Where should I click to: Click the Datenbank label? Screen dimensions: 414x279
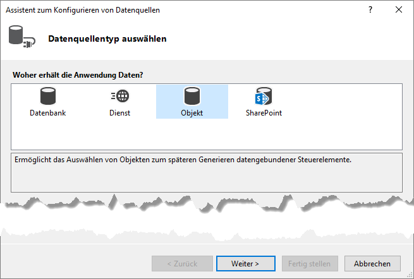pyautogui.click(x=48, y=113)
